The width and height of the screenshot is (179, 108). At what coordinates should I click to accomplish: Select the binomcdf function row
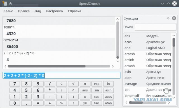click(148, 96)
